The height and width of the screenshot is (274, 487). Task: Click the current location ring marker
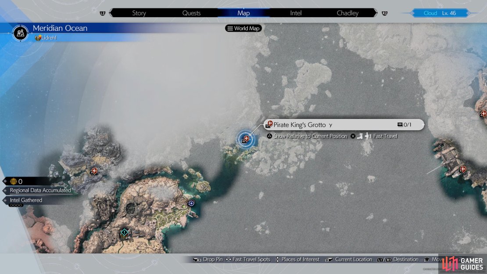[x=191, y=203]
